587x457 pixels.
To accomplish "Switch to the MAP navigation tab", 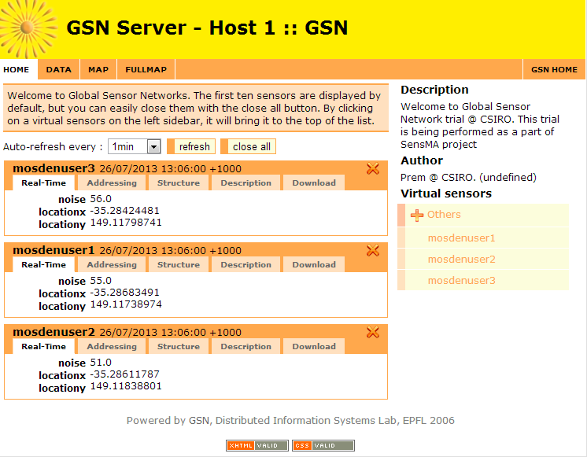I will (x=98, y=69).
